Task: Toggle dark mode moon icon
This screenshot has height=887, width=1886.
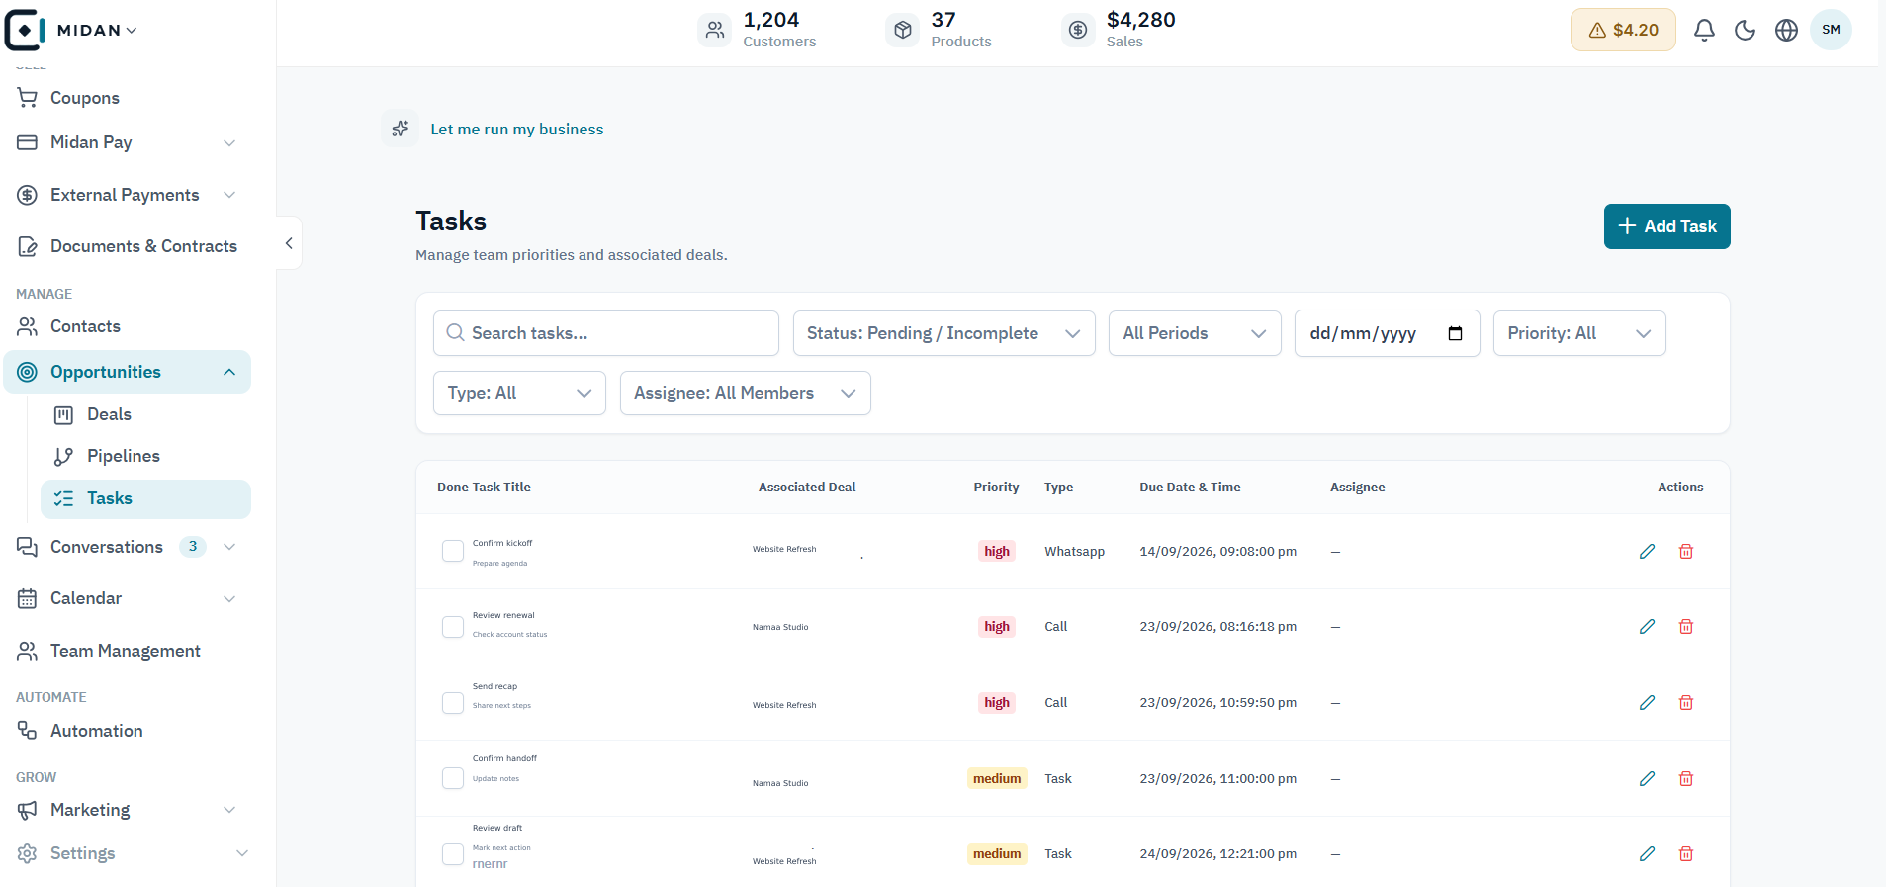Action: point(1746,31)
